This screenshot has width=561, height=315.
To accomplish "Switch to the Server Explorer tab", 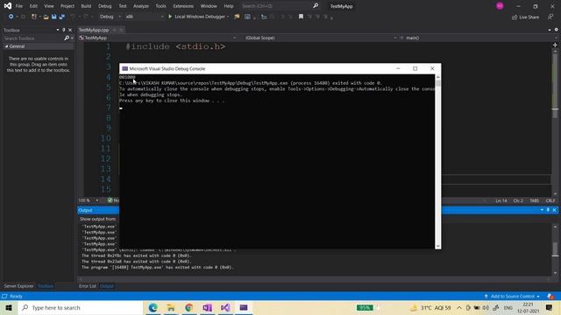I will click(x=18, y=286).
